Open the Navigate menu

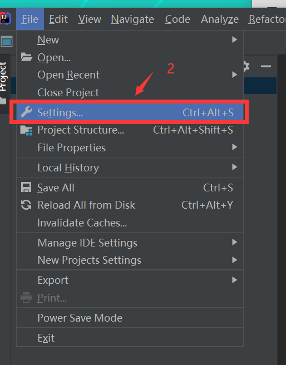click(x=132, y=19)
